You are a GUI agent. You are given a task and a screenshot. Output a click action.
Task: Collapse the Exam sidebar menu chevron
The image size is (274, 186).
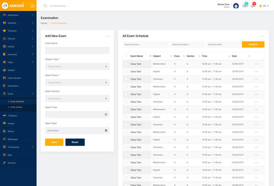33,93
